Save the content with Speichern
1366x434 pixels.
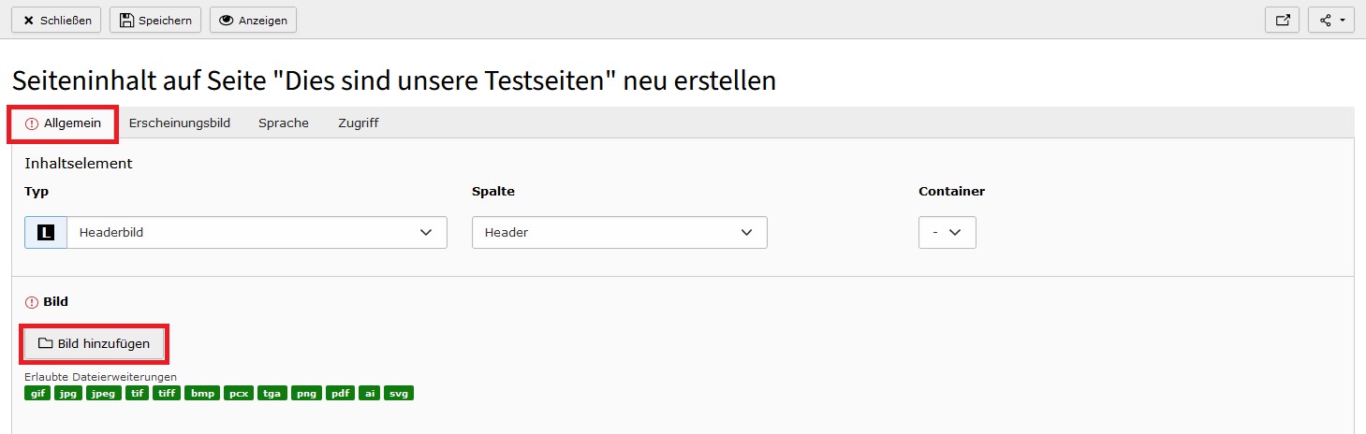point(155,20)
